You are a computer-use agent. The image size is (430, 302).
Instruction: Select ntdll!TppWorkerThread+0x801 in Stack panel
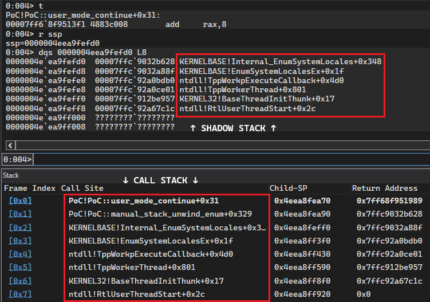click(132, 267)
